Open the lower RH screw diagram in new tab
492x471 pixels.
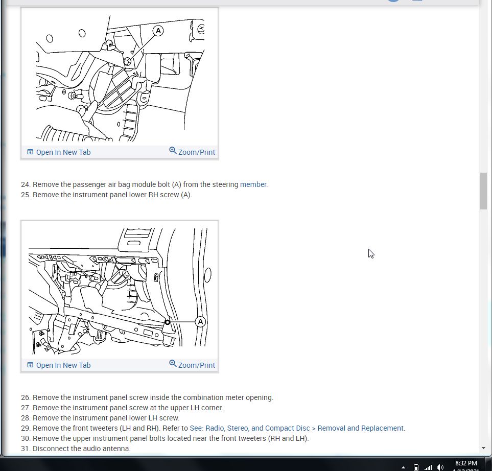(x=59, y=365)
